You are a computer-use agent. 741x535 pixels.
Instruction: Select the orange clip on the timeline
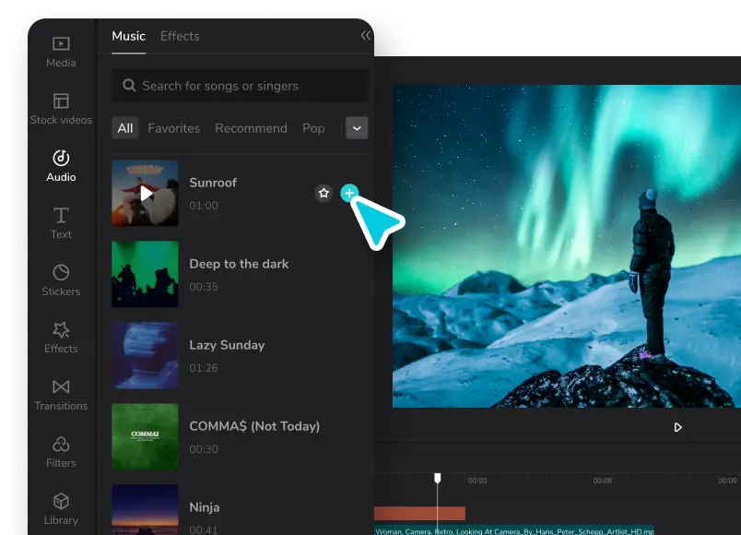coord(419,513)
